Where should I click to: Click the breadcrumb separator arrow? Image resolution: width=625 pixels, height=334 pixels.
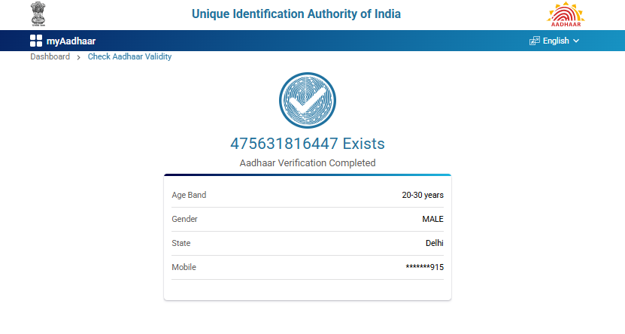(x=79, y=57)
